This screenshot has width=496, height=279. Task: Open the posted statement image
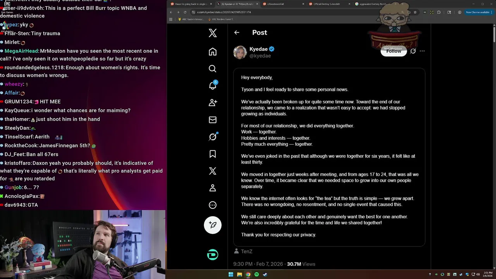pos(329,157)
